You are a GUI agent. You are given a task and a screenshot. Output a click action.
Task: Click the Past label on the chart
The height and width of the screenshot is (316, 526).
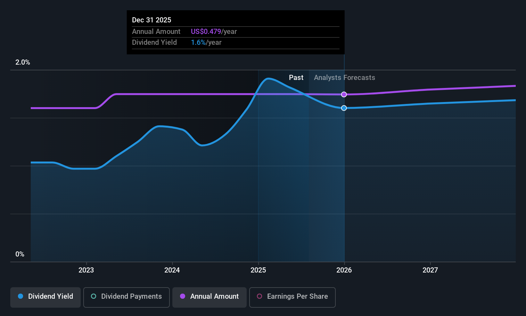(x=296, y=78)
